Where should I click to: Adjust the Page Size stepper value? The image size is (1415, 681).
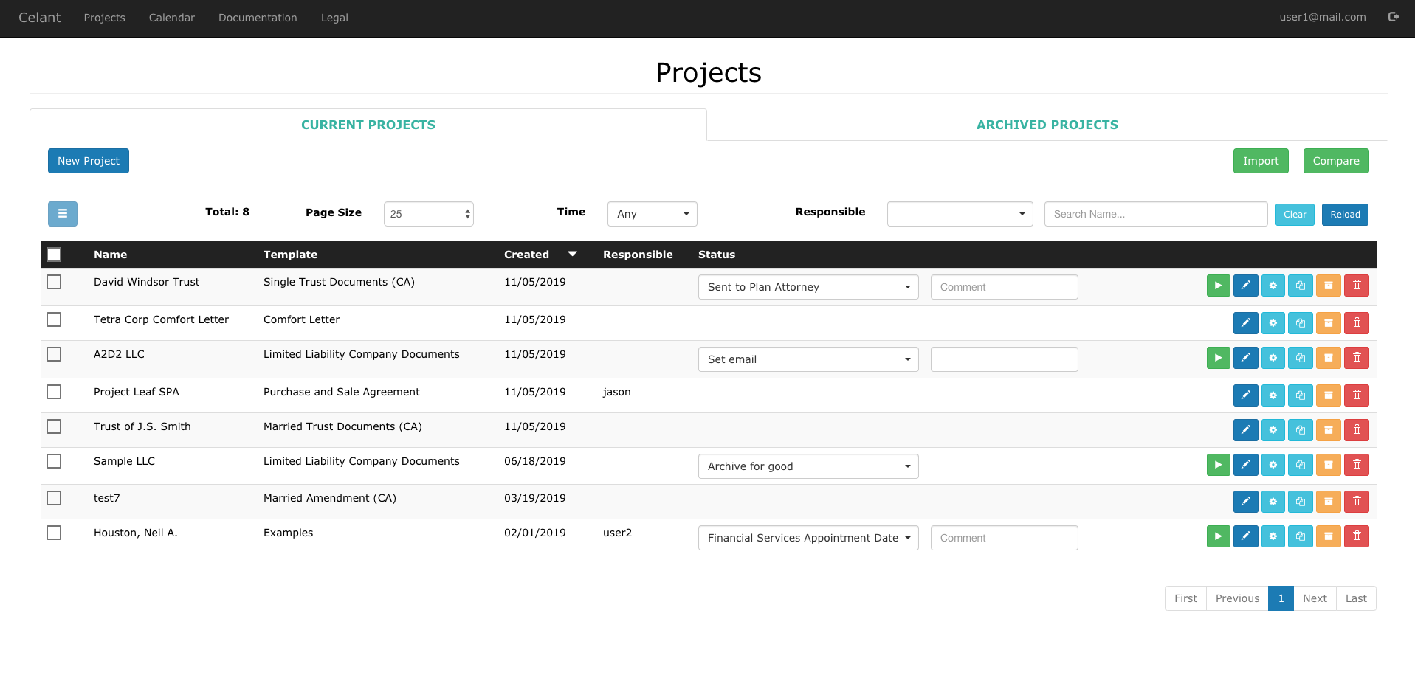[x=466, y=213]
